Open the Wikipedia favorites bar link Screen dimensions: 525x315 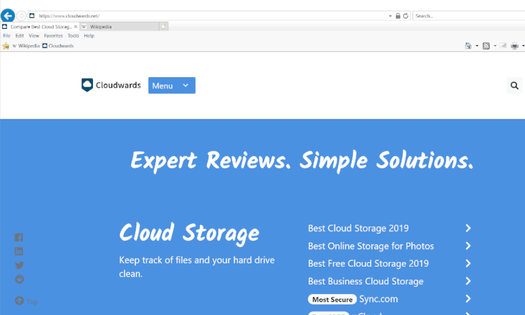coord(26,46)
